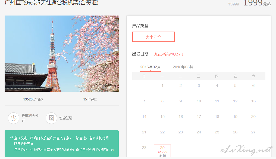This screenshot has height=159, width=276.
Task: Click the 13523 次浏览 view count
Action: tap(33, 99)
